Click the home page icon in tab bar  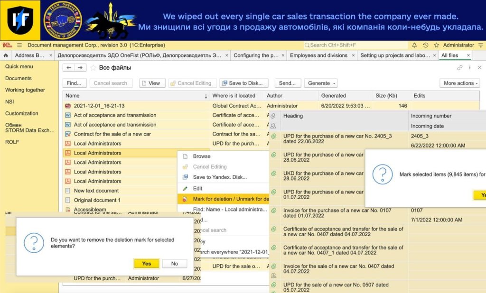click(x=5, y=55)
